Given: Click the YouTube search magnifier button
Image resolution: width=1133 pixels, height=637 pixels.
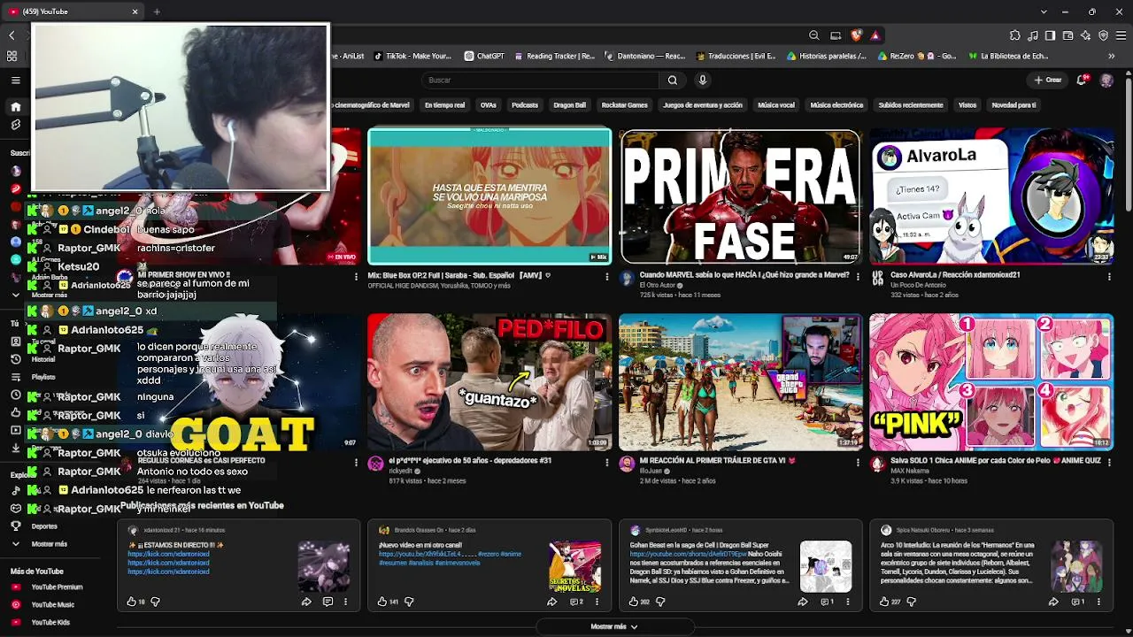Looking at the screenshot, I should point(673,81).
